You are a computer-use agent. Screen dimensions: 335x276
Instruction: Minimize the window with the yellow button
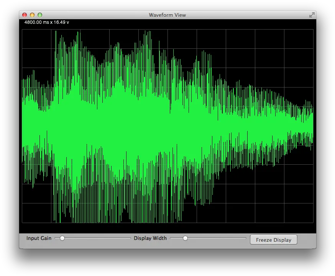(x=32, y=15)
